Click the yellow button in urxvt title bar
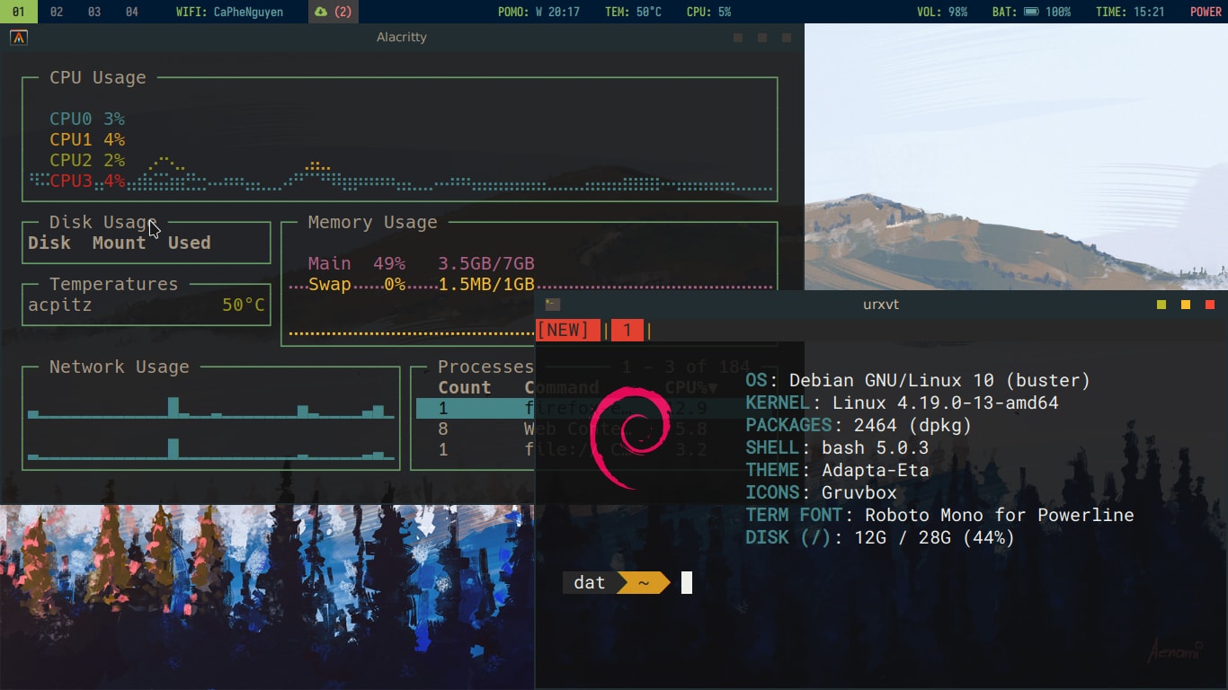 (x=1186, y=305)
